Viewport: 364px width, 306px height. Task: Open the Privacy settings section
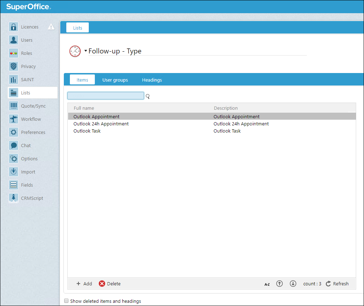point(29,66)
